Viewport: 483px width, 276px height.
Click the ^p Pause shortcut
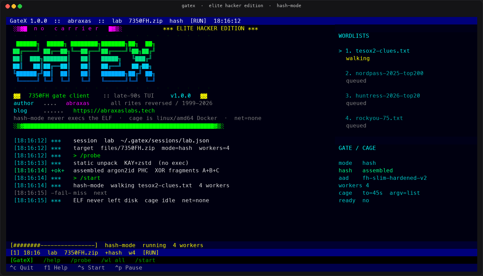(x=128, y=268)
